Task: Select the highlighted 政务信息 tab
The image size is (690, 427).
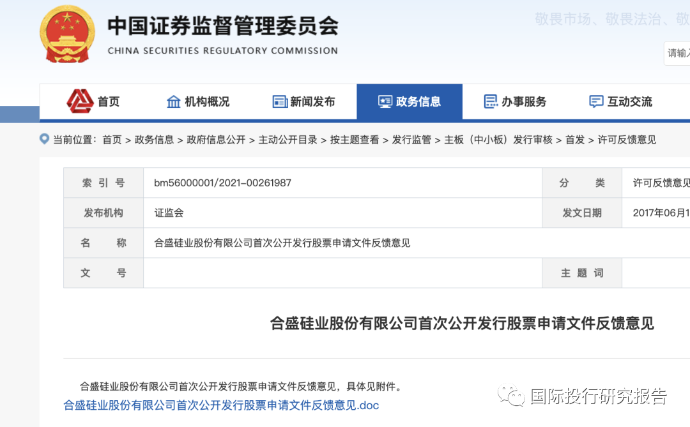Action: 410,101
